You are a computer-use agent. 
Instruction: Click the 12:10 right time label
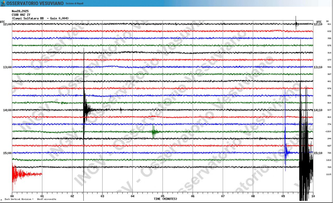pyautogui.click(x=318, y=24)
